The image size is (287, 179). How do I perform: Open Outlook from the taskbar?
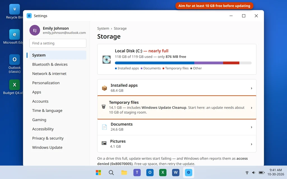point(150,172)
